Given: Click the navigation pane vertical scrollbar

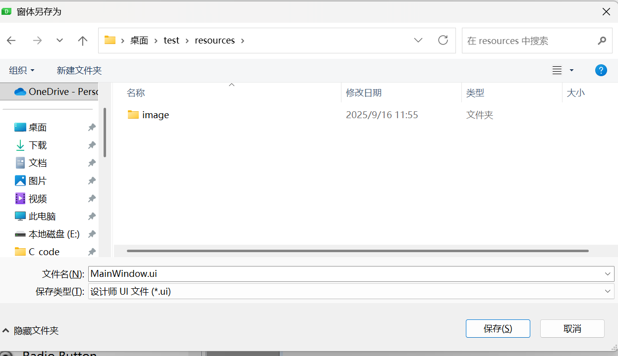Looking at the screenshot, I should (105, 133).
